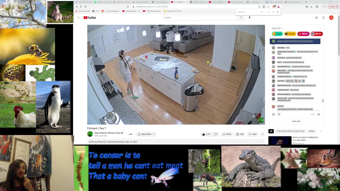Click the YouTube search magnifier button

pos(241,18)
